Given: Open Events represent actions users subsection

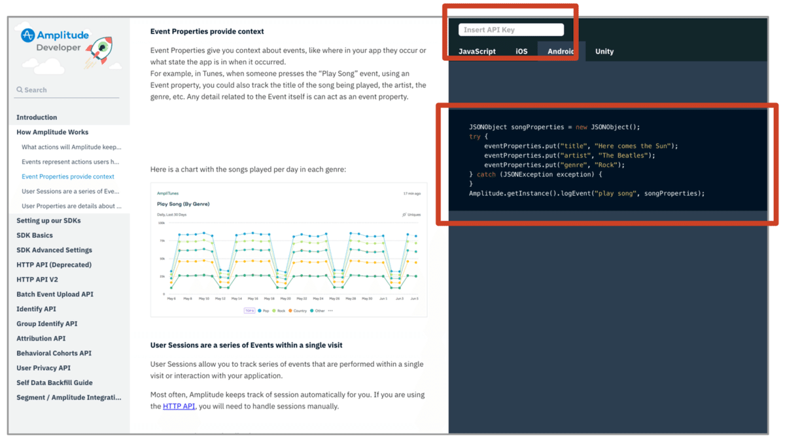Looking at the screenshot, I should click(71, 161).
